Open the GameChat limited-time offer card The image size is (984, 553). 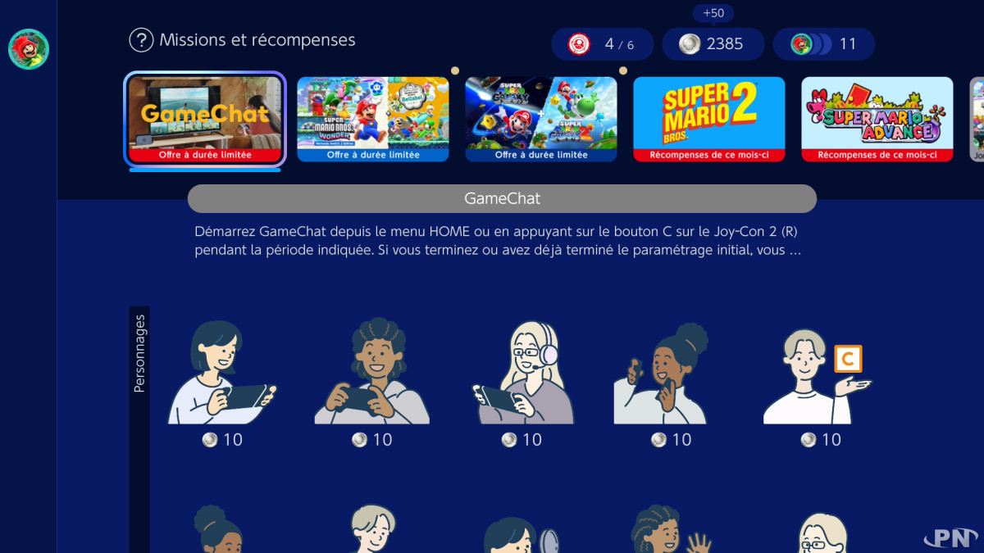coord(205,120)
